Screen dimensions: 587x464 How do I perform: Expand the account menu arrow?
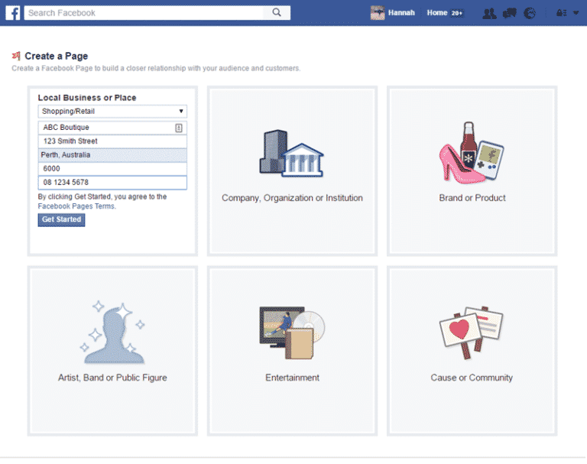point(576,13)
